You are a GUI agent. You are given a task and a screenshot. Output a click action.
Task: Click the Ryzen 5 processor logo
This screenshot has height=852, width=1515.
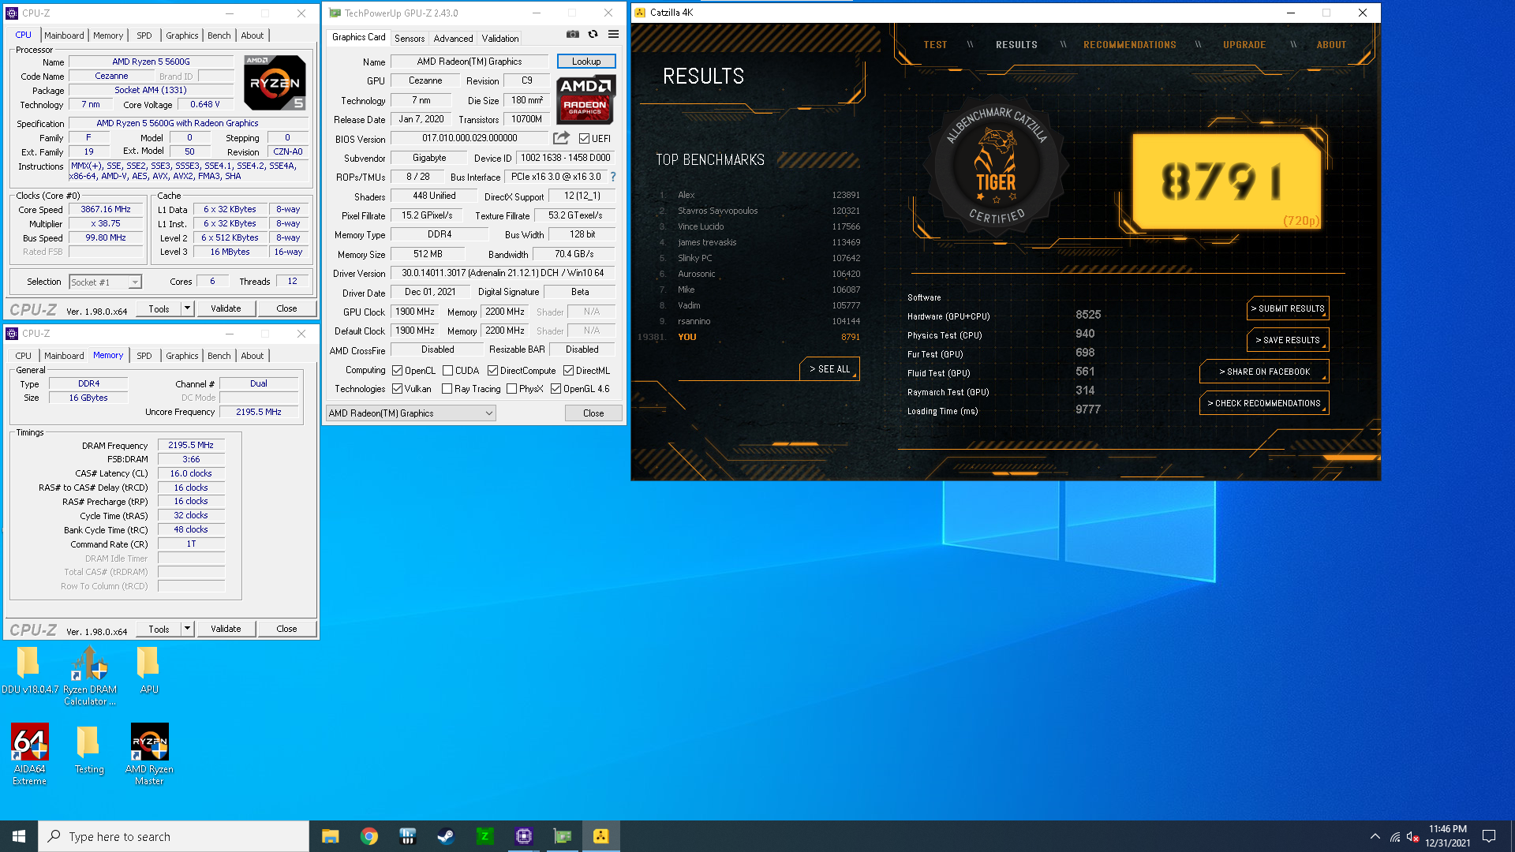(x=275, y=82)
